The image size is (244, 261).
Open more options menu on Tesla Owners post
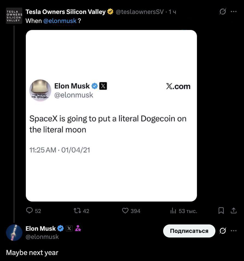coord(234,11)
